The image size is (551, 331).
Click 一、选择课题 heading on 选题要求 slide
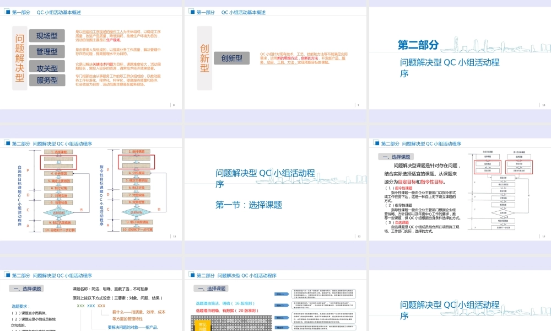pyautogui.click(x=27, y=289)
